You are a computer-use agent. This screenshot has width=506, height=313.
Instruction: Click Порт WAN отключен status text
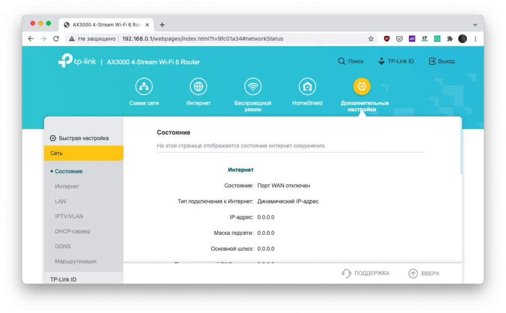(283, 186)
